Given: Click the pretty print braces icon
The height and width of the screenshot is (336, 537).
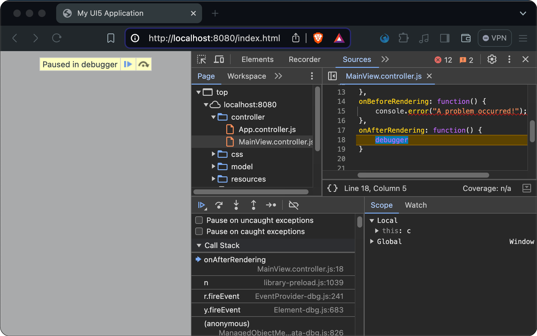Looking at the screenshot, I should [x=332, y=188].
